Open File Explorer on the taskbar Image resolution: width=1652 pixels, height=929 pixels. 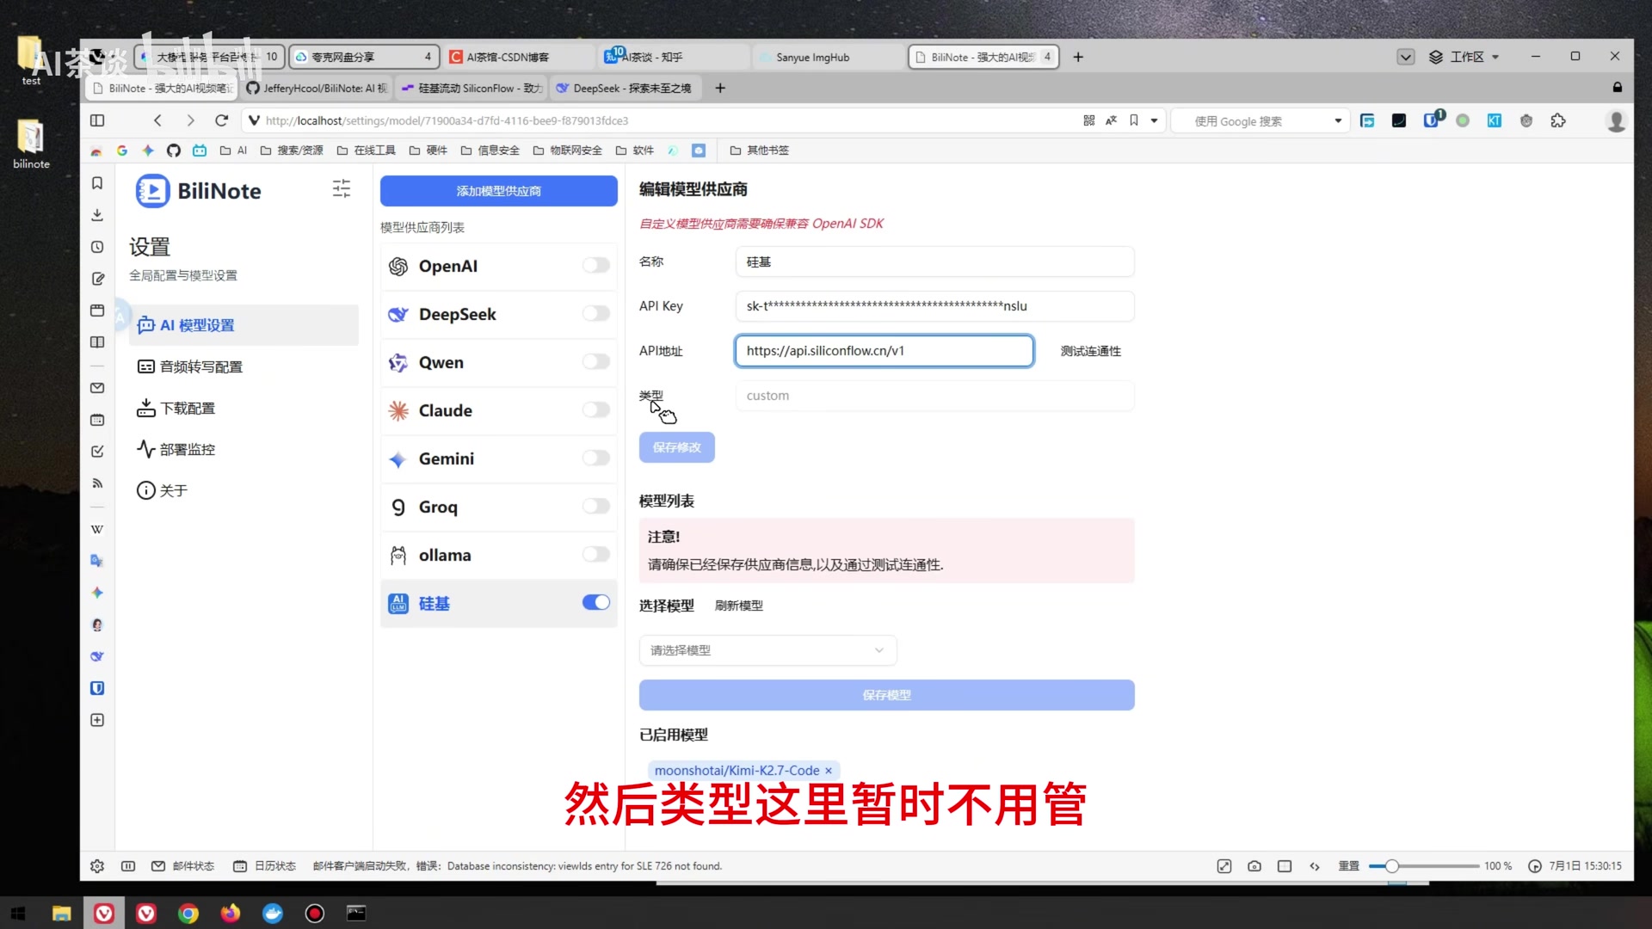pyautogui.click(x=62, y=914)
